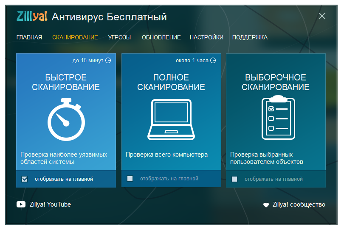Screen dimensions: 344x232
Task: Click «Проверка выбранных пользователем объектов» description
Action: click(x=267, y=158)
